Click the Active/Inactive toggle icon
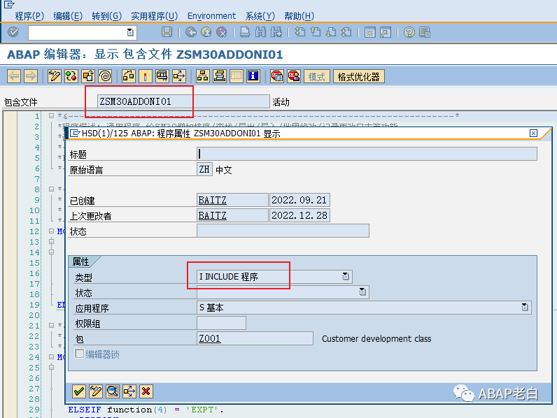Screen dimensions: 557x418 71,76
